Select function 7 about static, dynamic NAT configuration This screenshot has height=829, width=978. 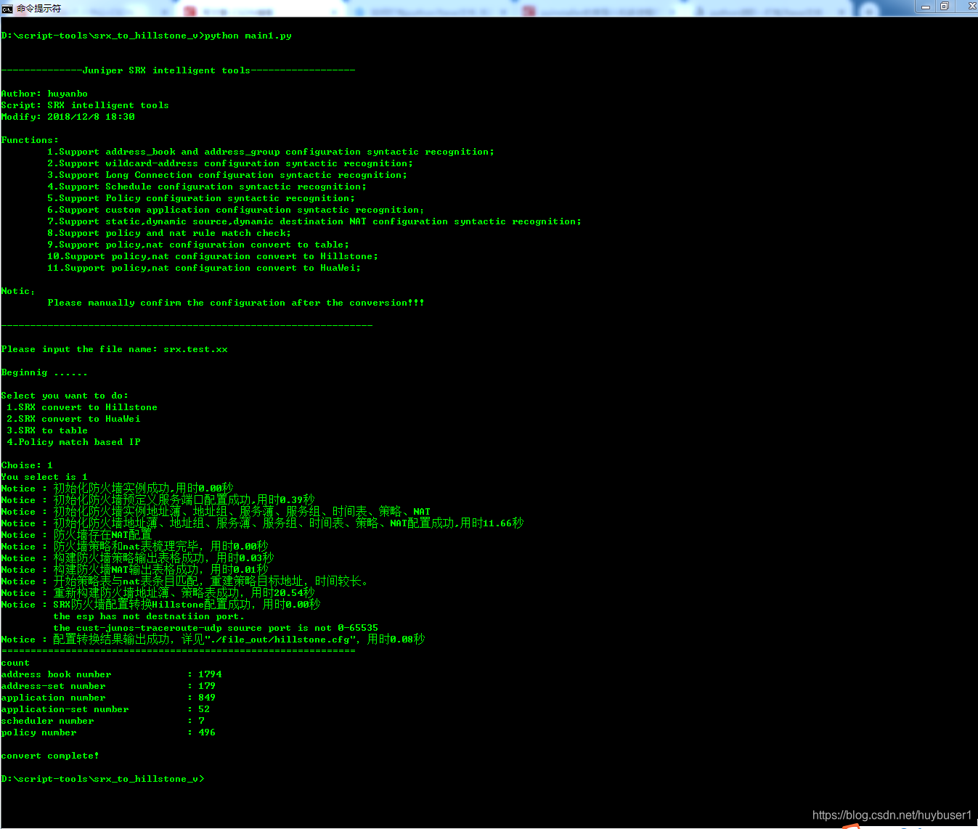pos(314,221)
